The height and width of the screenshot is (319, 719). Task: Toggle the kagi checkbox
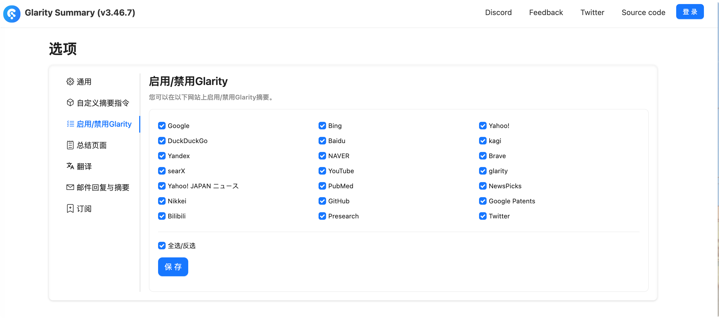tap(483, 141)
